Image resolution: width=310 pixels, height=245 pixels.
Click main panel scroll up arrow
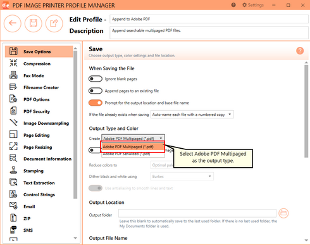point(306,63)
